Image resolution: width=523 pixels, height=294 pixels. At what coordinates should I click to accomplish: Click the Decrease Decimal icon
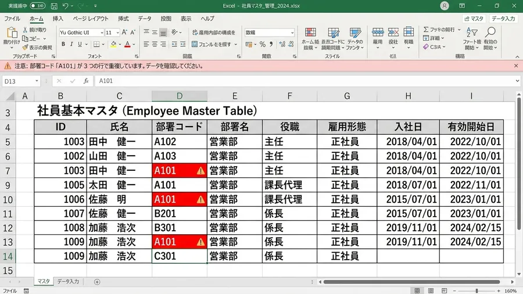click(291, 44)
